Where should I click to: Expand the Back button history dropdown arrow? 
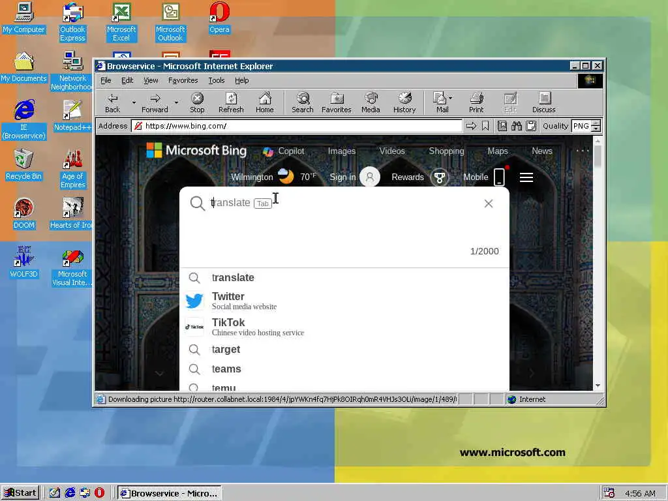(x=134, y=102)
